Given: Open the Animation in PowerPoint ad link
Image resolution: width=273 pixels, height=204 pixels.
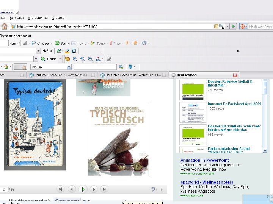Looking at the screenshot, I should (x=205, y=160).
